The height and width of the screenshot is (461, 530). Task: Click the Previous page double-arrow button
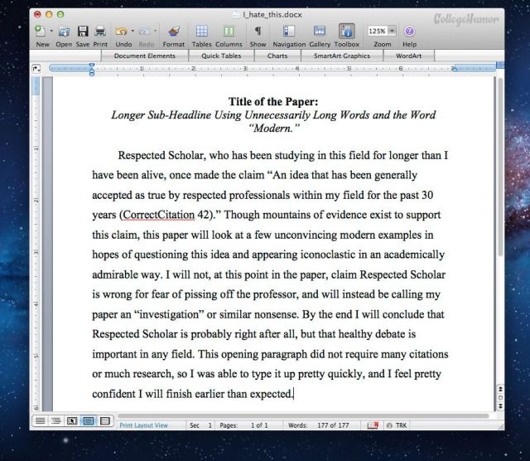500,389
